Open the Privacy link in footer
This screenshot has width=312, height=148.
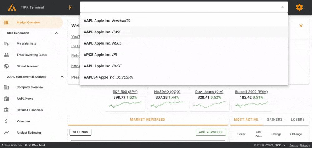pos(305,146)
